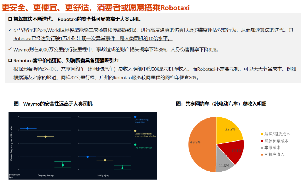Click the 'Property damage' axis label
The width and height of the screenshot is (301, 185).
pos(46,176)
